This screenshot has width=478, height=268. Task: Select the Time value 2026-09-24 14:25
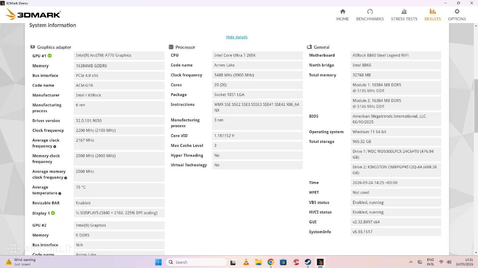click(x=396, y=183)
